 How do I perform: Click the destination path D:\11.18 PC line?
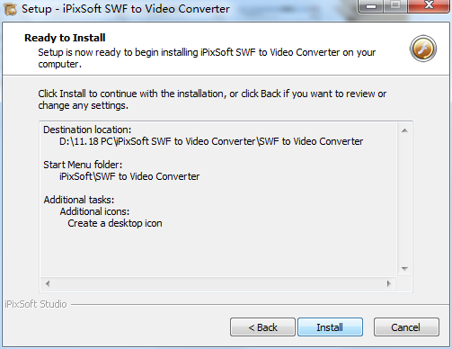click(211, 141)
